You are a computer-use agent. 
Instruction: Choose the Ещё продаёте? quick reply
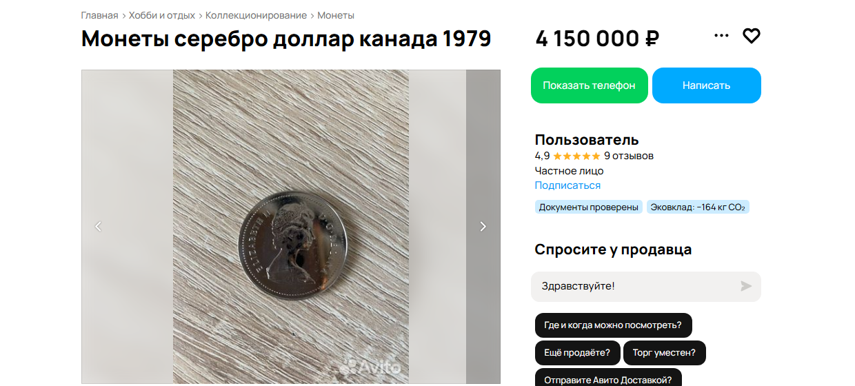pyautogui.click(x=576, y=353)
